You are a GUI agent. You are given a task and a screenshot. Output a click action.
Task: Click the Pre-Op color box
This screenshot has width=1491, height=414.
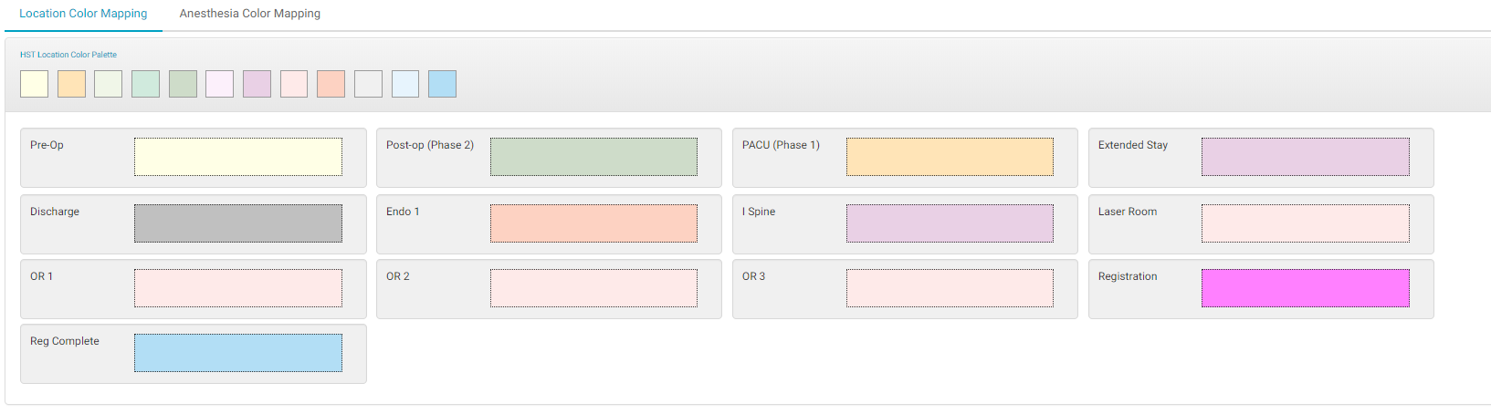[238, 157]
